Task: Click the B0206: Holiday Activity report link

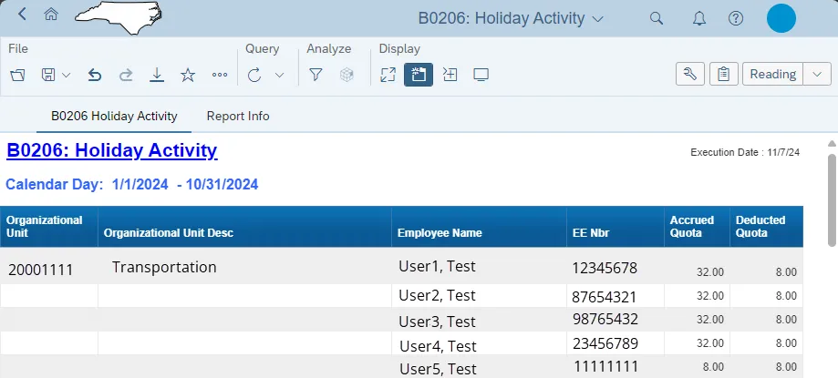Action: tap(112, 150)
